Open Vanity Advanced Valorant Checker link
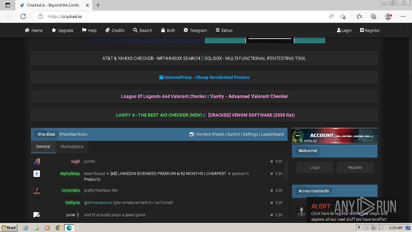 (249, 96)
